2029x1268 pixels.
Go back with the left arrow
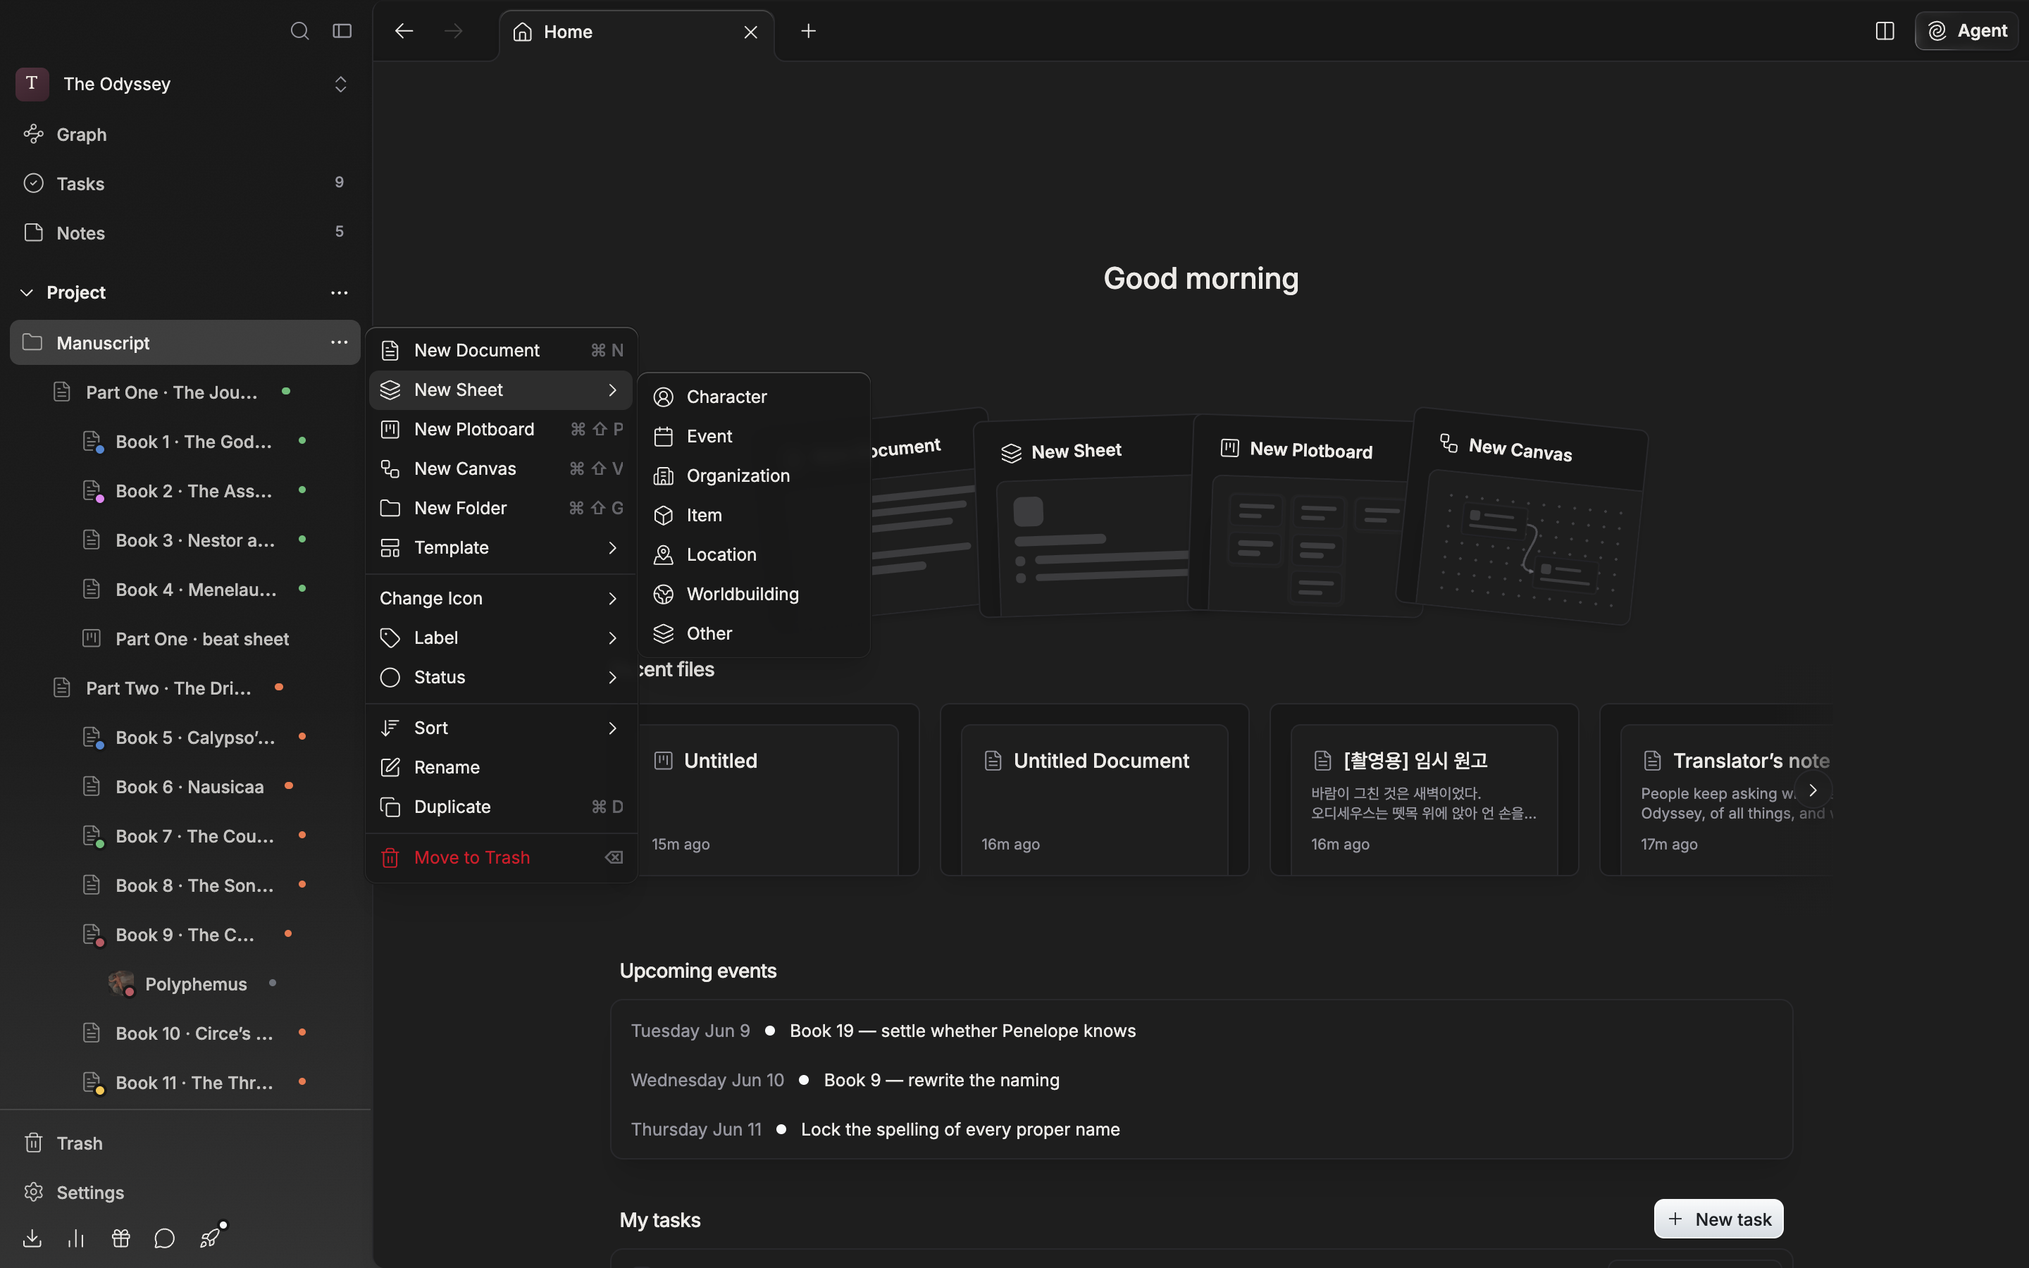(x=404, y=31)
